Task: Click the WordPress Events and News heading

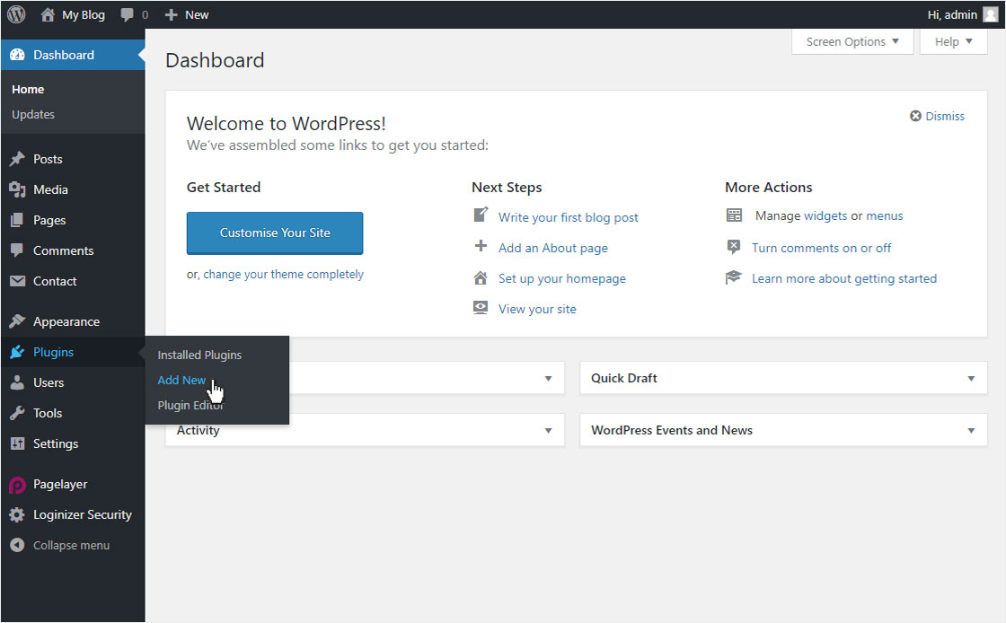Action: pos(672,430)
